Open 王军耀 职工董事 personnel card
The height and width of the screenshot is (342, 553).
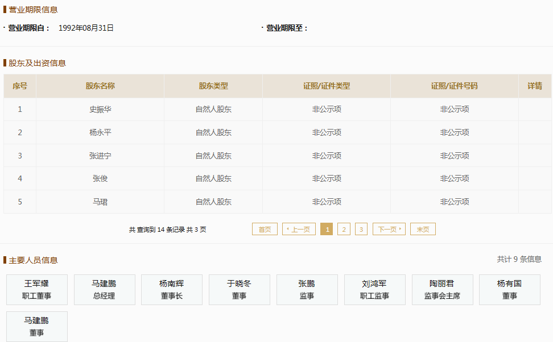(x=37, y=290)
